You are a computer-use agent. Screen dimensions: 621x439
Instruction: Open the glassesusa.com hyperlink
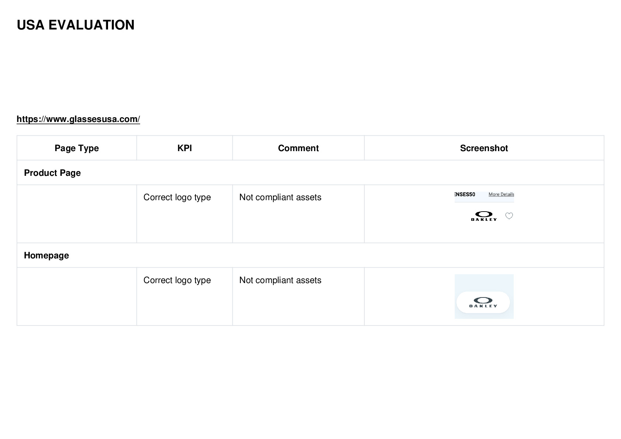coord(78,119)
